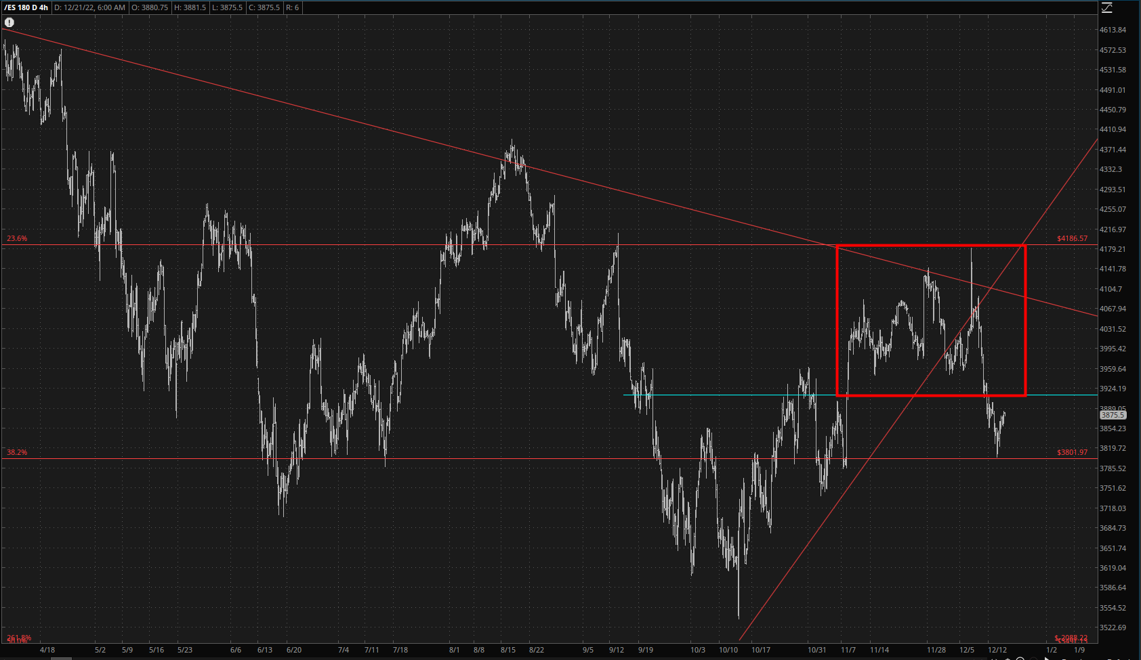
Task: Click the horizontal scrollbar thumb at bottom-left
Action: [61, 658]
